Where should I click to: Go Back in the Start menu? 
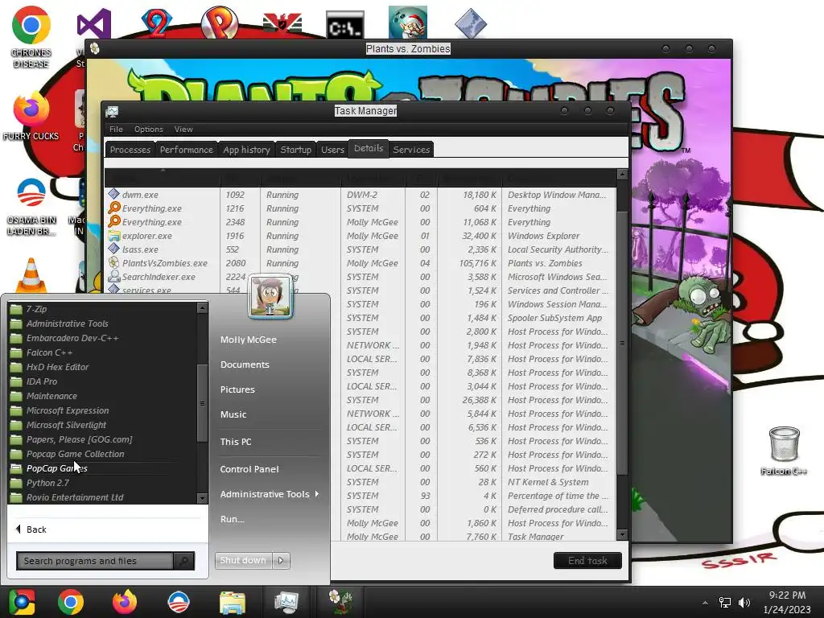(x=31, y=529)
